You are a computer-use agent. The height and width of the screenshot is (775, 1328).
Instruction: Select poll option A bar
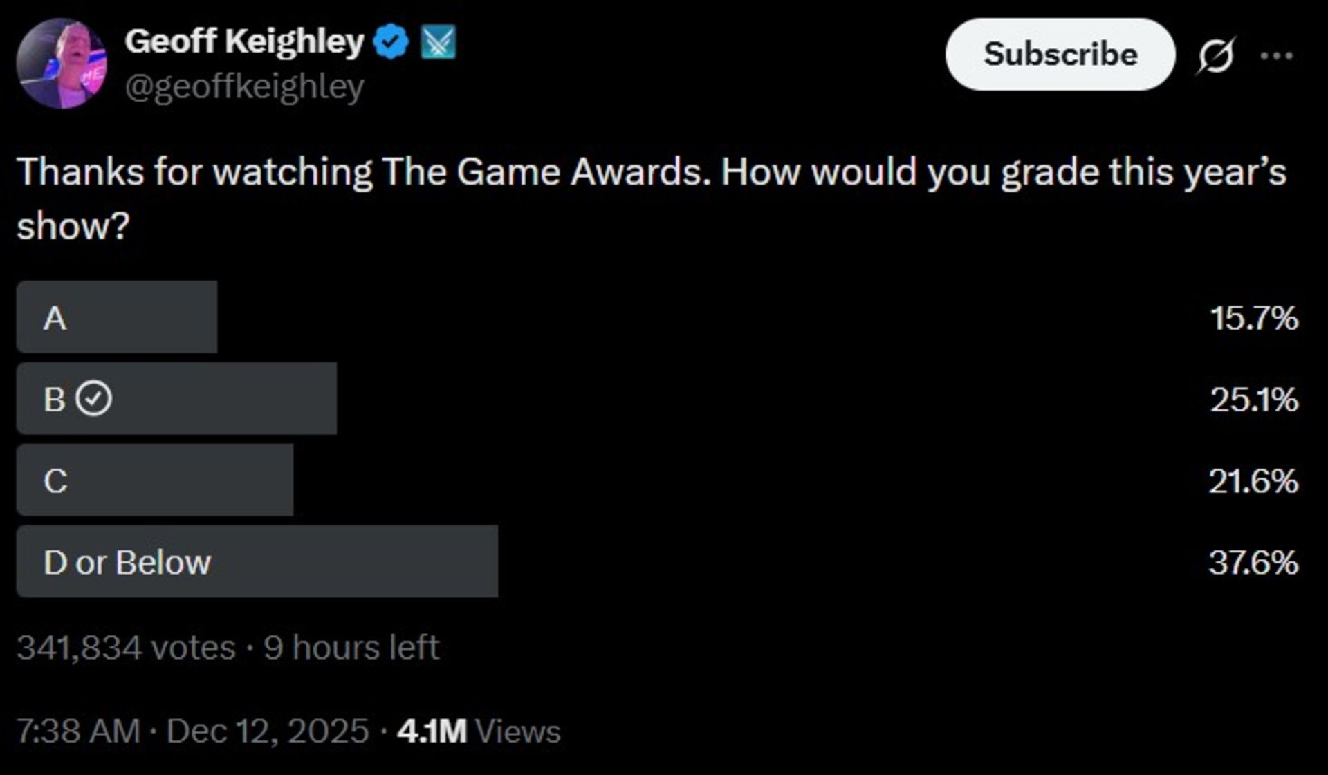(x=117, y=317)
